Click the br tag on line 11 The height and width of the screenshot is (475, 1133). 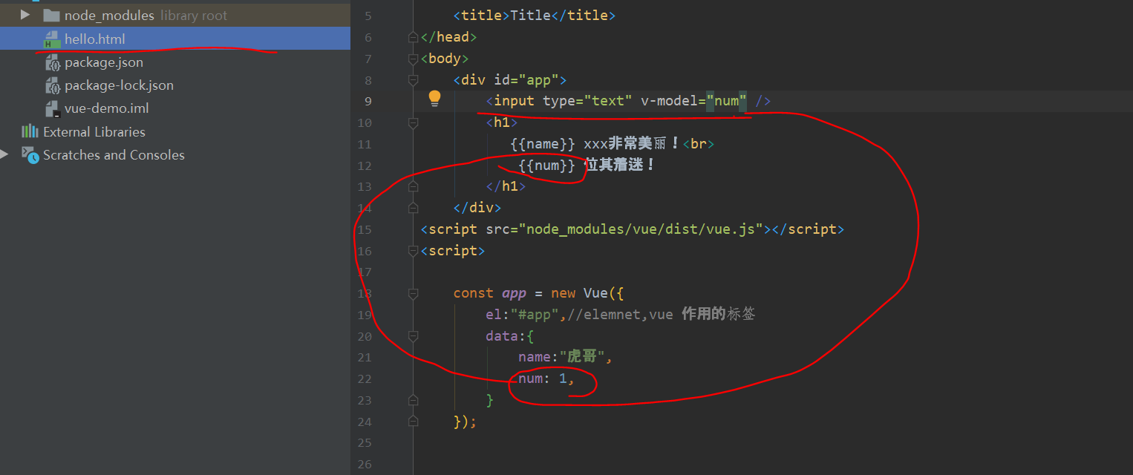click(x=698, y=144)
